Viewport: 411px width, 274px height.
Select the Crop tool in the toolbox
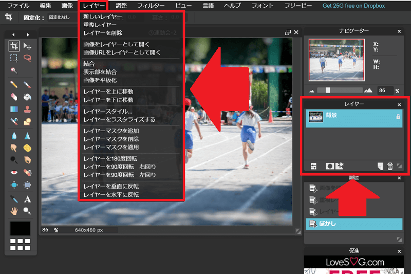click(x=14, y=46)
